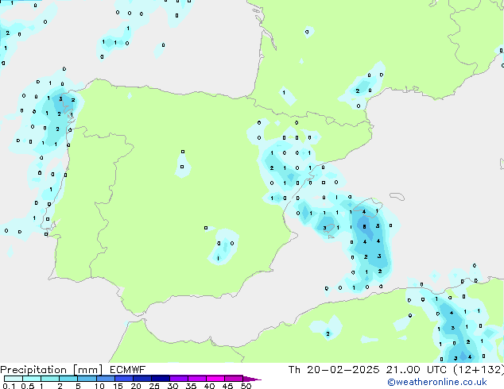Click the '35' legend scale label
The height and width of the screenshot is (389, 504).
click(x=191, y=386)
